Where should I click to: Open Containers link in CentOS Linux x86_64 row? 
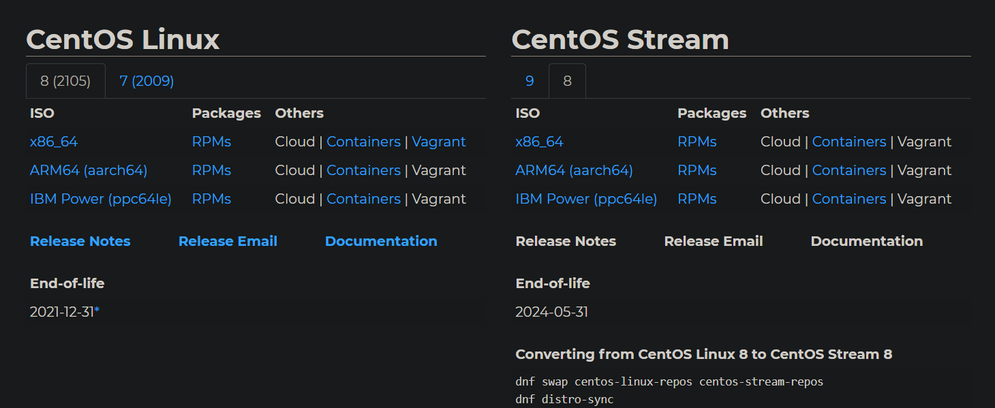coord(363,142)
